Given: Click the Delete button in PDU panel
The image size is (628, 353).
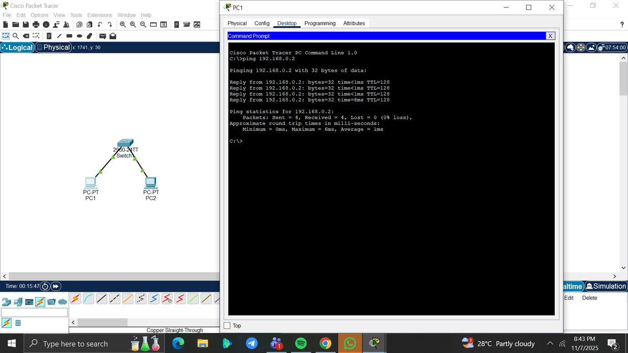Looking at the screenshot, I should [x=589, y=298].
